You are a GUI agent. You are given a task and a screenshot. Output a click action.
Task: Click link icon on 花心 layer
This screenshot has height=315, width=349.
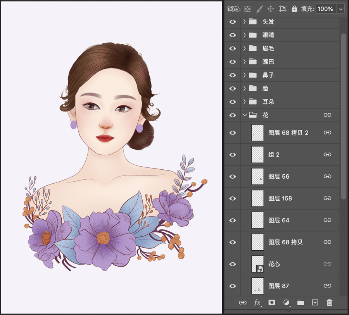(327, 264)
